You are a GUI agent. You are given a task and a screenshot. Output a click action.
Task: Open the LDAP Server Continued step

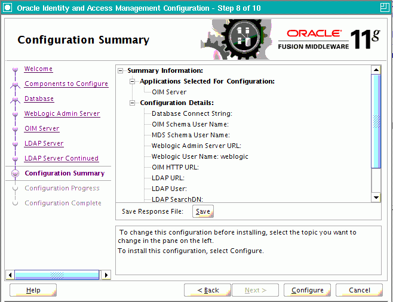pyautogui.click(x=62, y=158)
